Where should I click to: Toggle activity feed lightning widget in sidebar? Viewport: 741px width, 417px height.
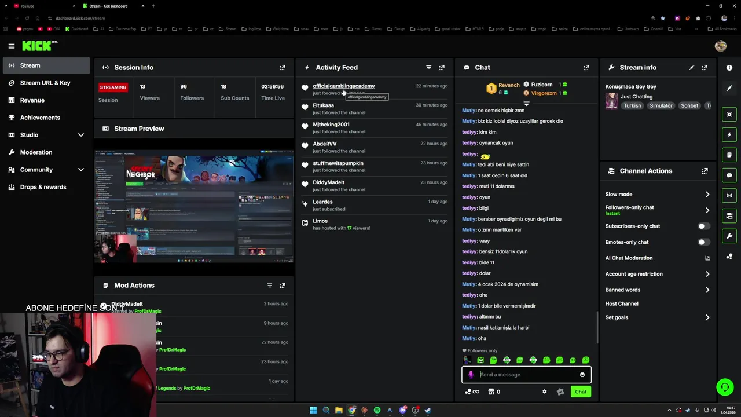pyautogui.click(x=729, y=134)
